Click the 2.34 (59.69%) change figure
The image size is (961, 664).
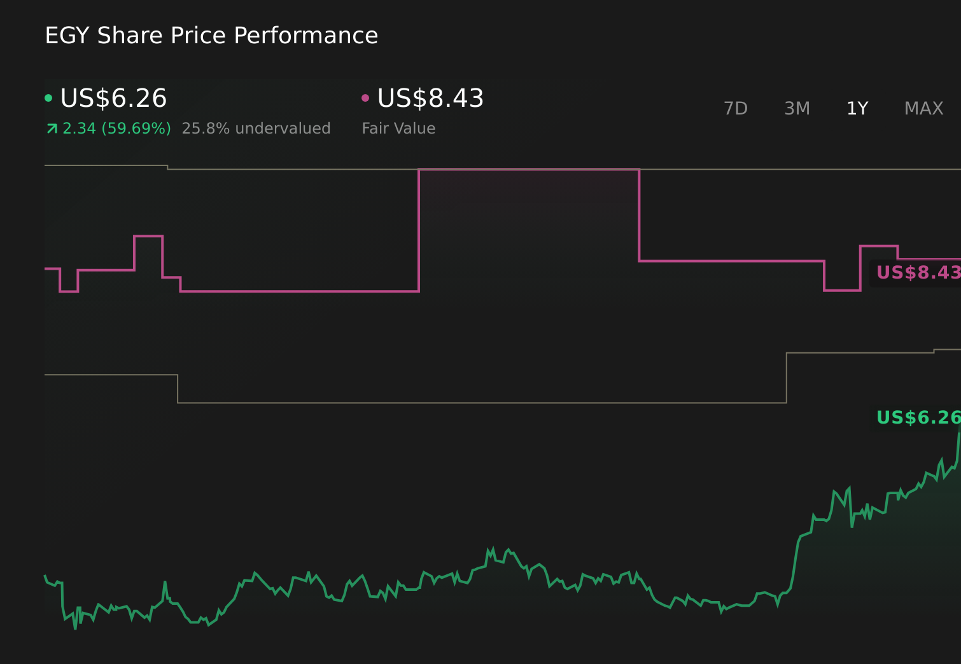[x=117, y=128]
